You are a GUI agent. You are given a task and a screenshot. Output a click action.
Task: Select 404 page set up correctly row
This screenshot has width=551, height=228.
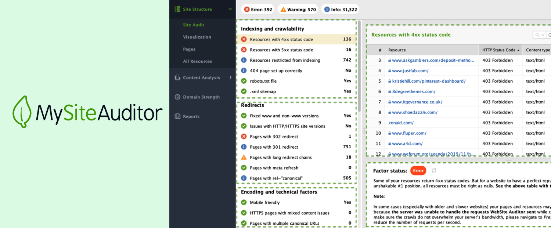pyautogui.click(x=296, y=70)
